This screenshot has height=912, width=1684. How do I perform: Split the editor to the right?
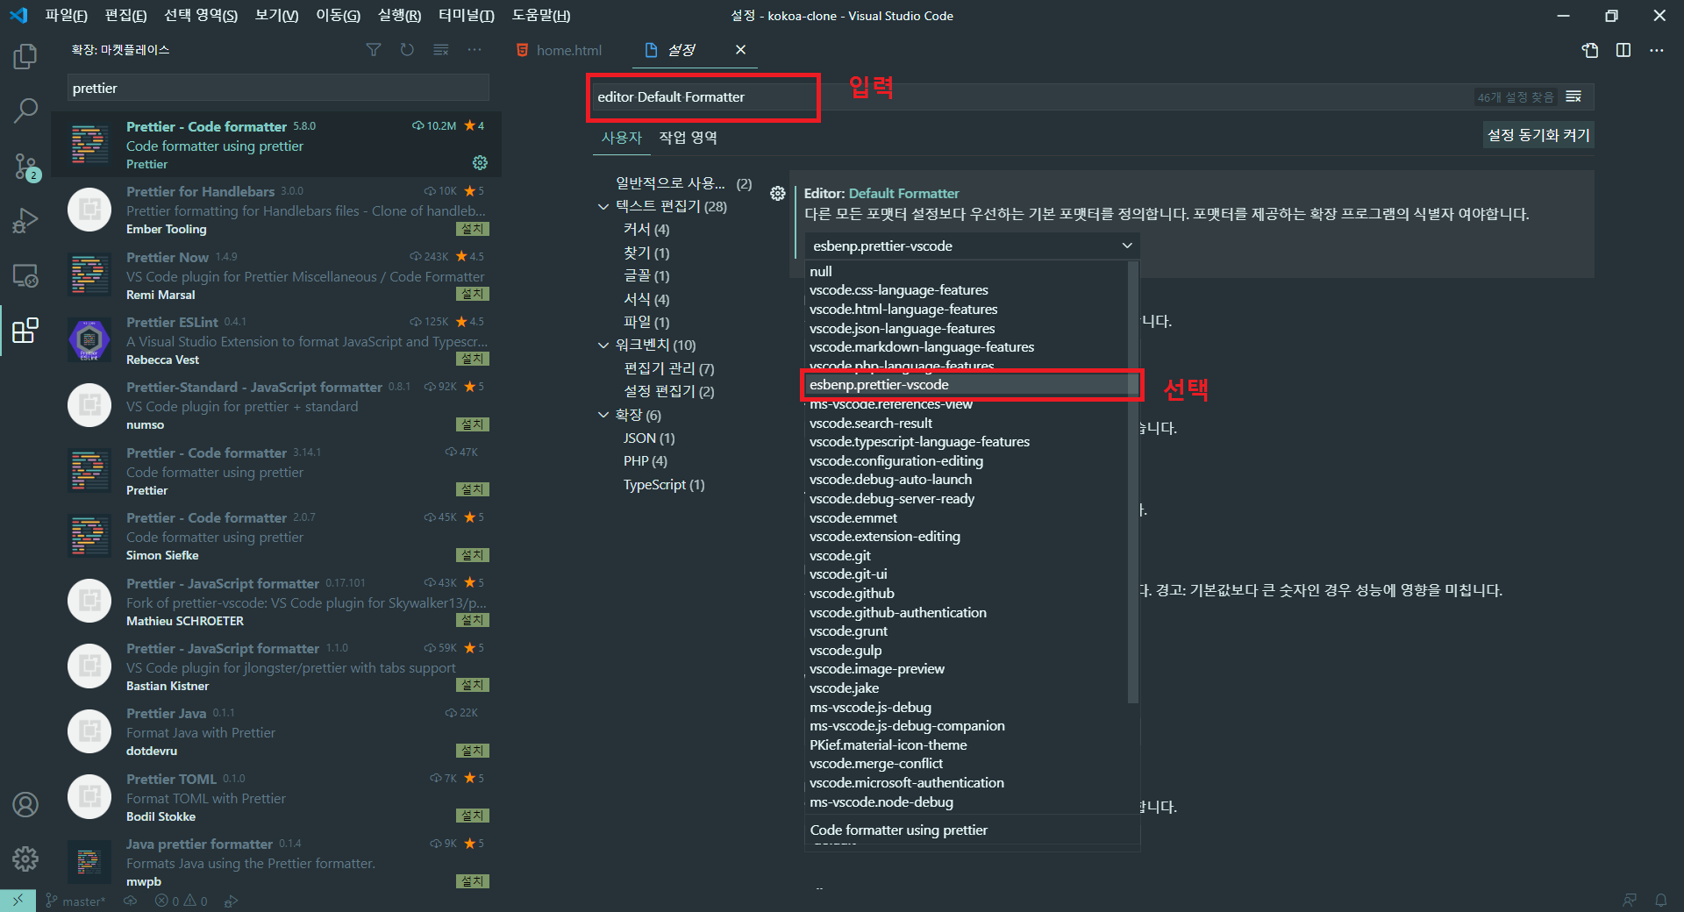tap(1623, 50)
